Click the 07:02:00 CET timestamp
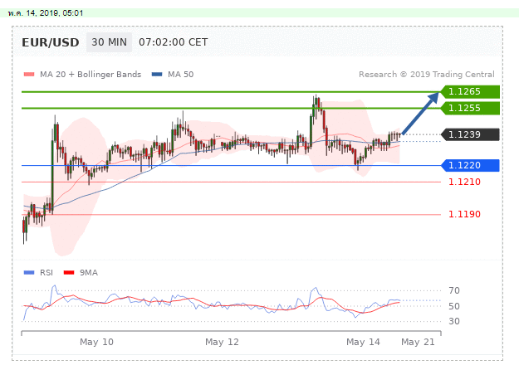519x370 pixels. (173, 42)
